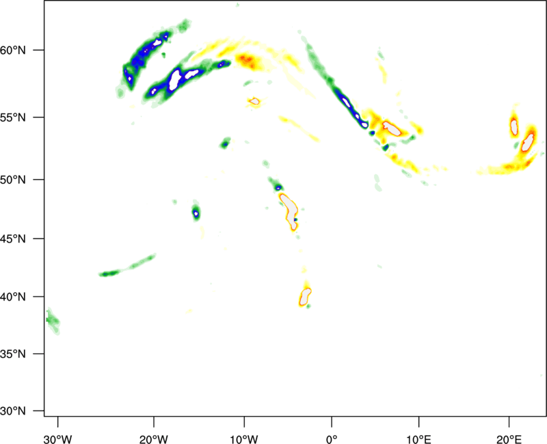
Task: Click the small yellow red-outlined spot near 56°N, 9°W
Action: point(254,102)
